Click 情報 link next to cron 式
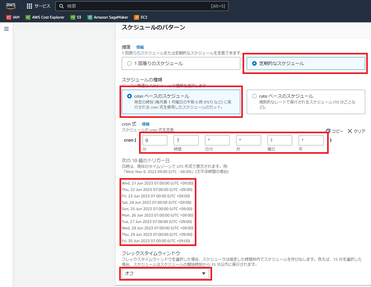The height and width of the screenshot is (287, 371). [146, 124]
